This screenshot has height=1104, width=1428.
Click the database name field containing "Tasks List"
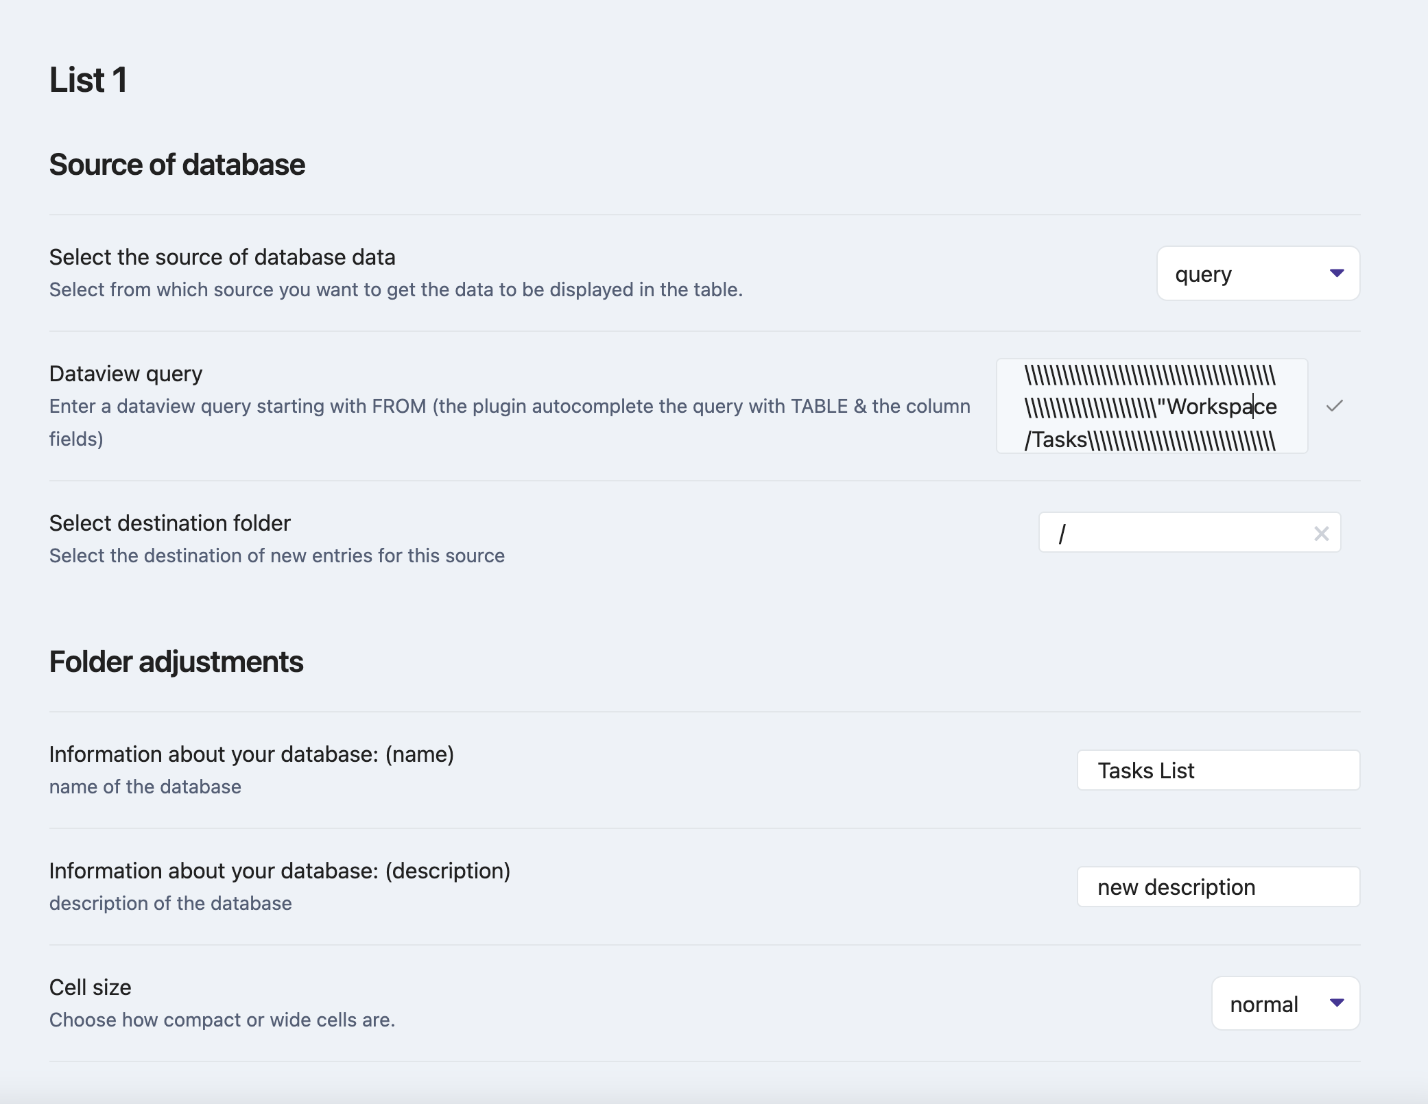(x=1218, y=770)
